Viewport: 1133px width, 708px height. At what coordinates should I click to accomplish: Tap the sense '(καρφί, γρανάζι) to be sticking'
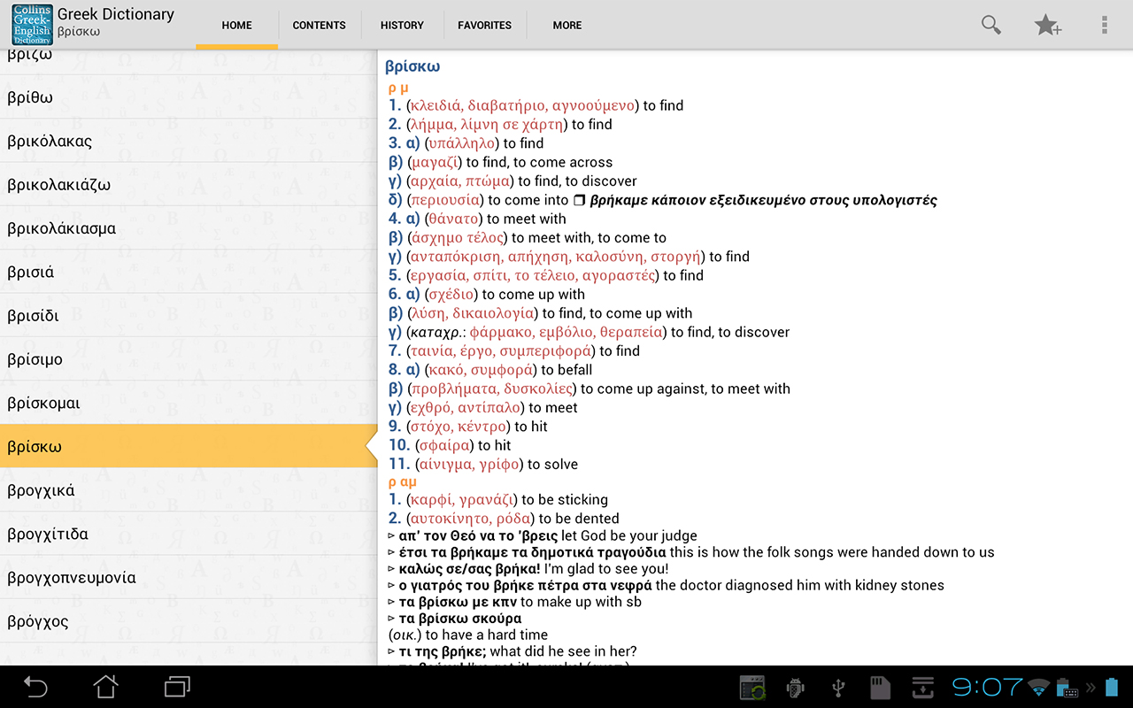[x=507, y=500]
